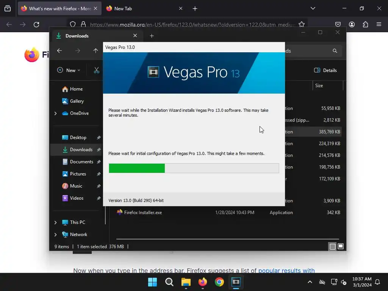The width and height of the screenshot is (388, 291).
Task: Click the site padlock icon
Action: tap(83, 24)
